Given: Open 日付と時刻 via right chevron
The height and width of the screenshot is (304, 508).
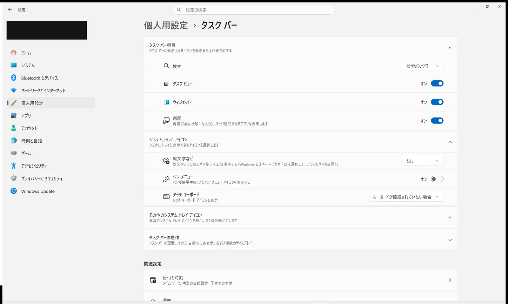Looking at the screenshot, I should tap(450, 280).
